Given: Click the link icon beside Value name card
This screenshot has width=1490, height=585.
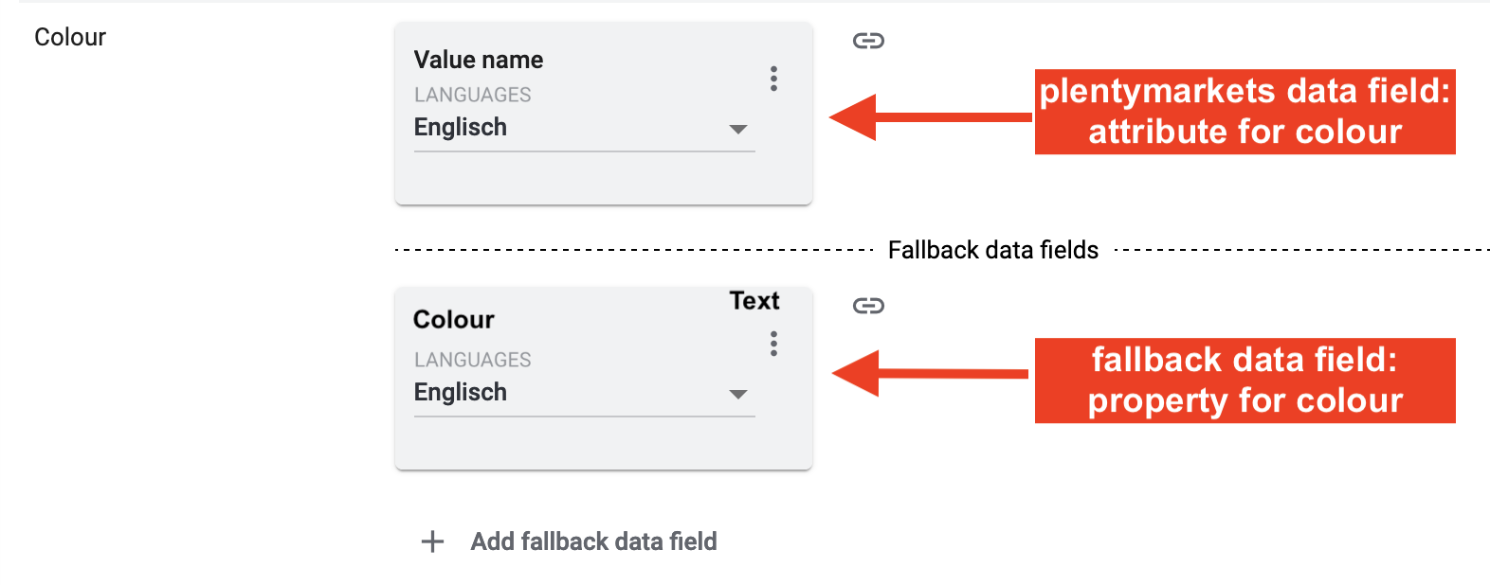Looking at the screenshot, I should [x=868, y=41].
